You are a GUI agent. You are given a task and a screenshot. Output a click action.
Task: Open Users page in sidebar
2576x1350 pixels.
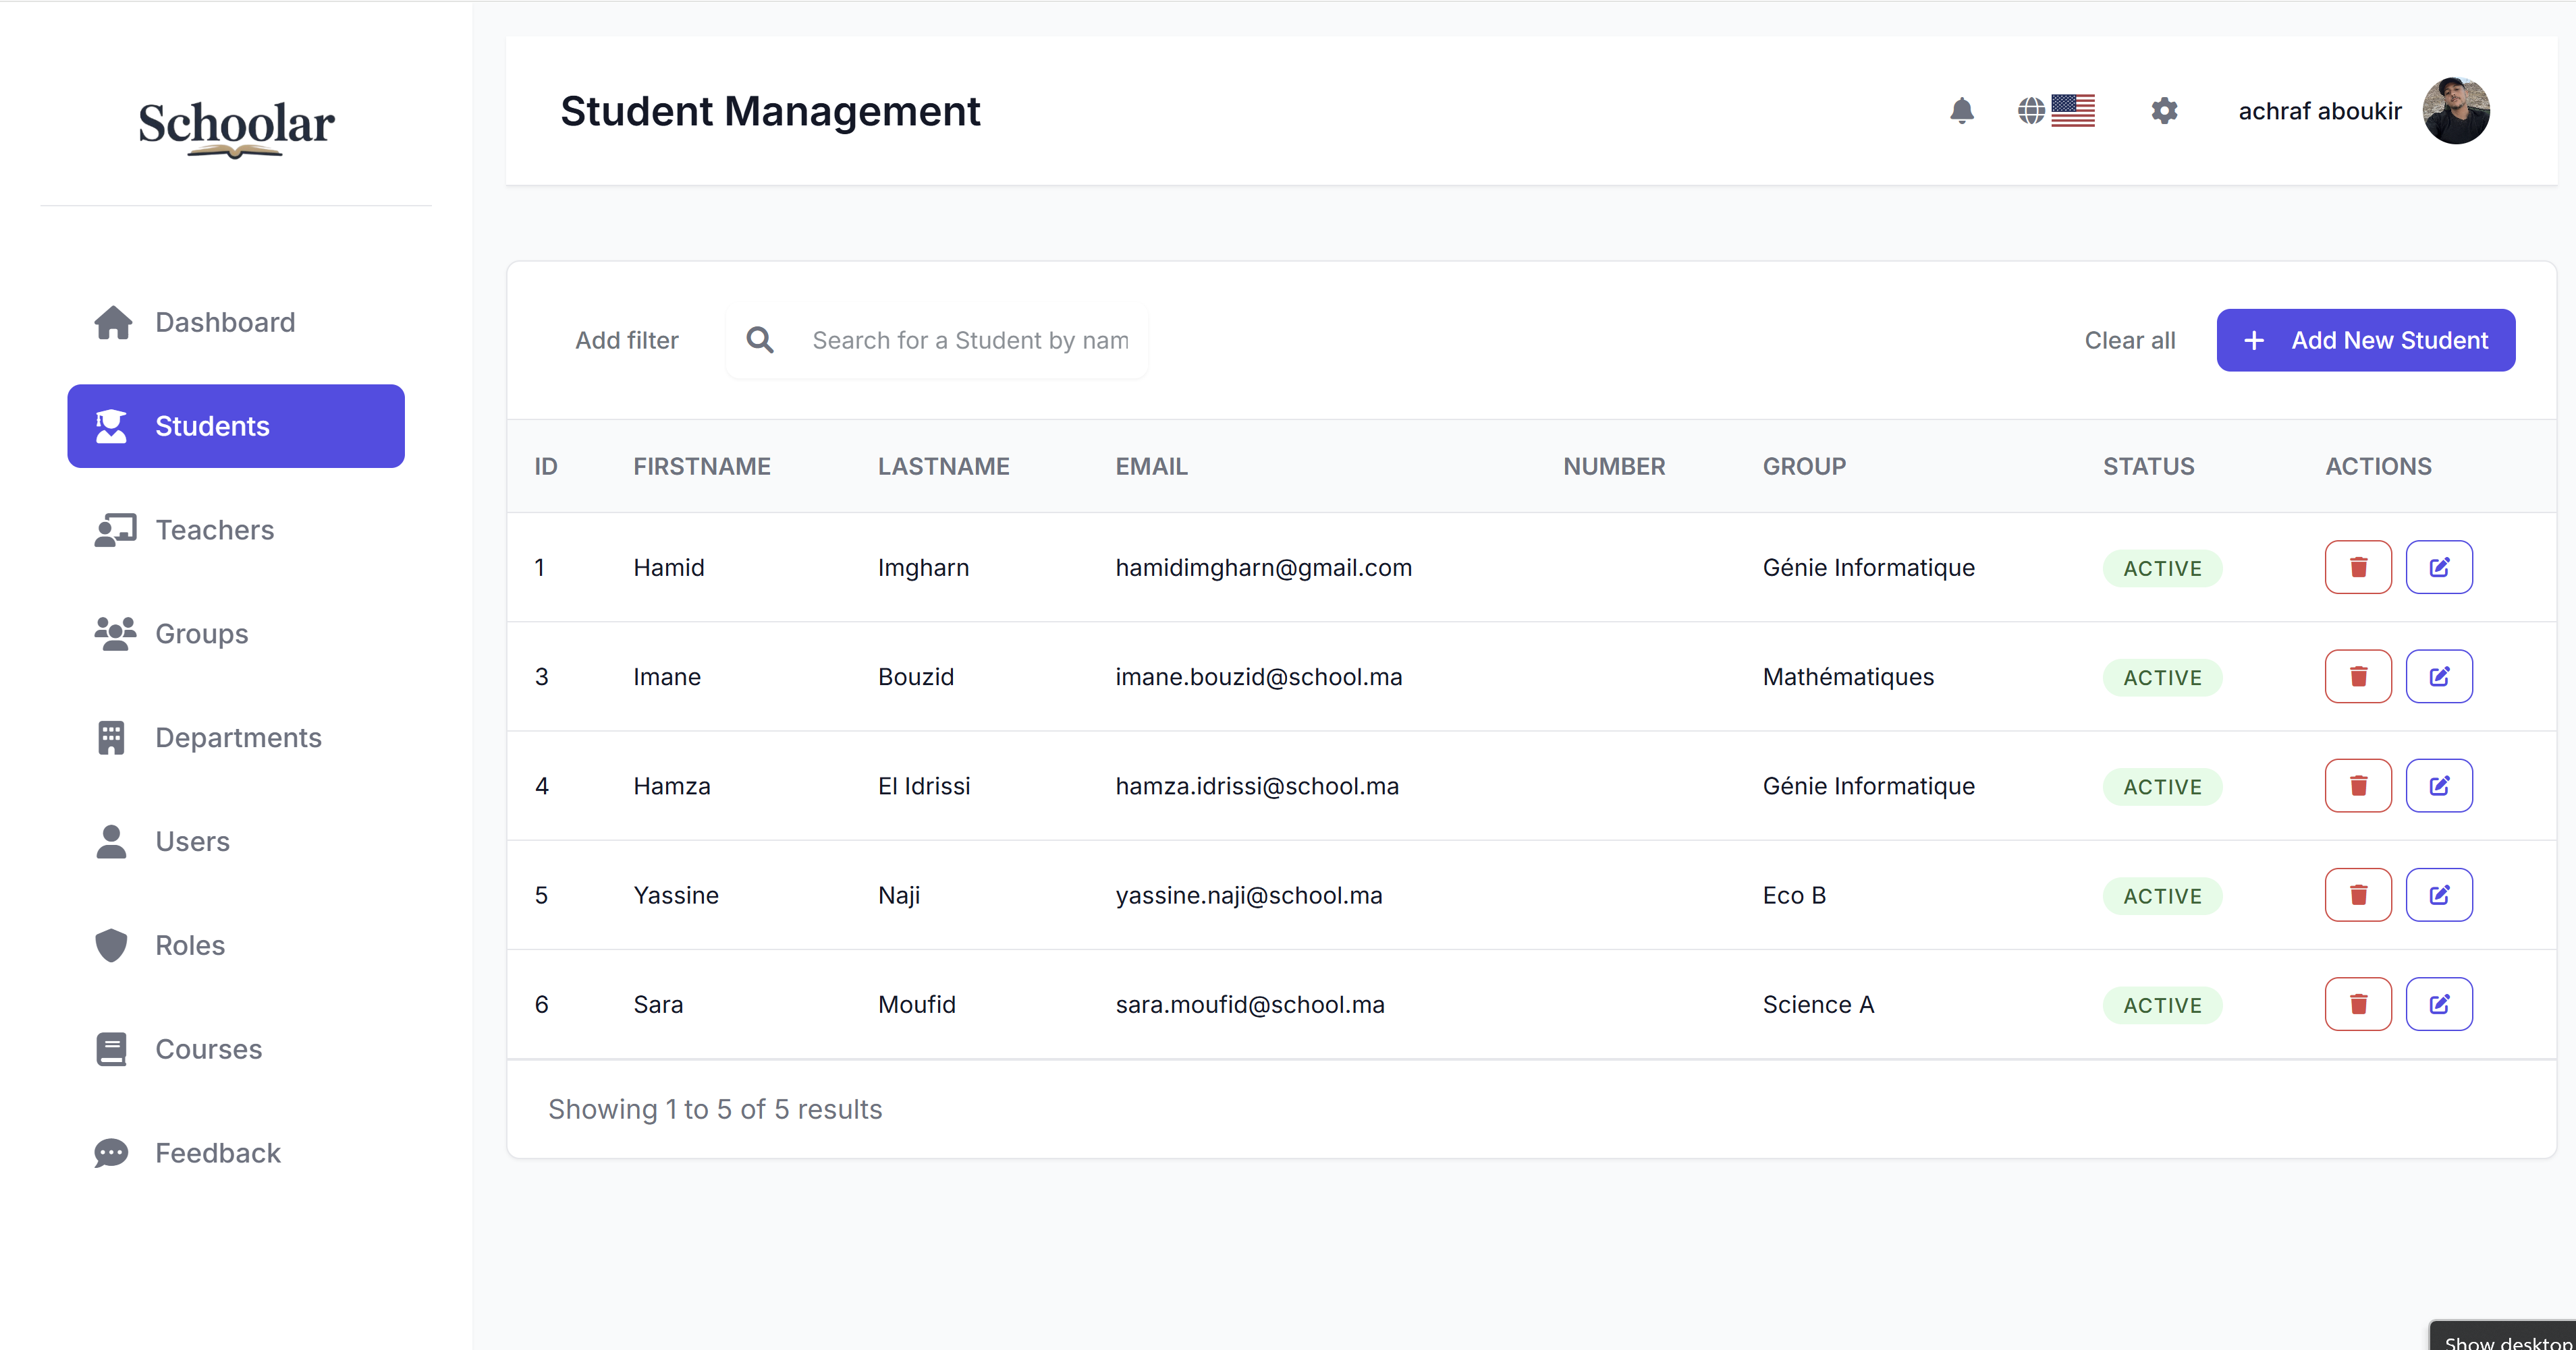236,842
